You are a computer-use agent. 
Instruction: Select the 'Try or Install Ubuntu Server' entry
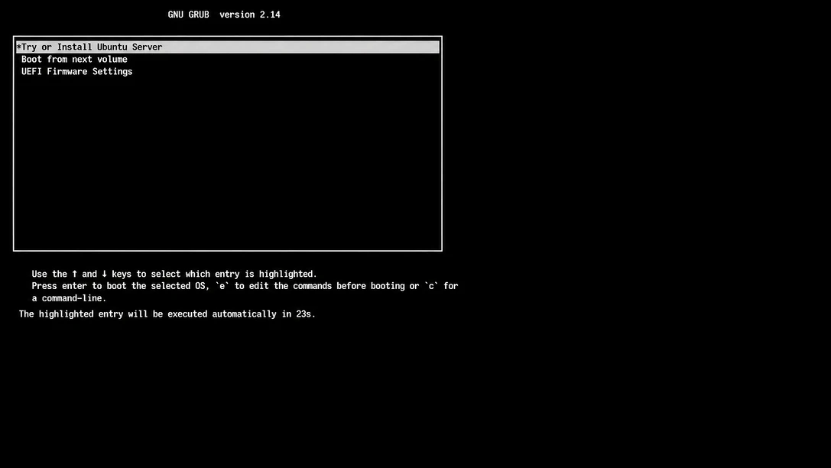[228, 47]
